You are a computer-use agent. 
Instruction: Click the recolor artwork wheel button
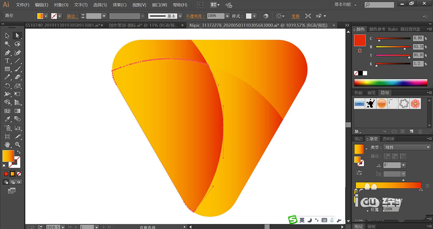click(x=266, y=16)
